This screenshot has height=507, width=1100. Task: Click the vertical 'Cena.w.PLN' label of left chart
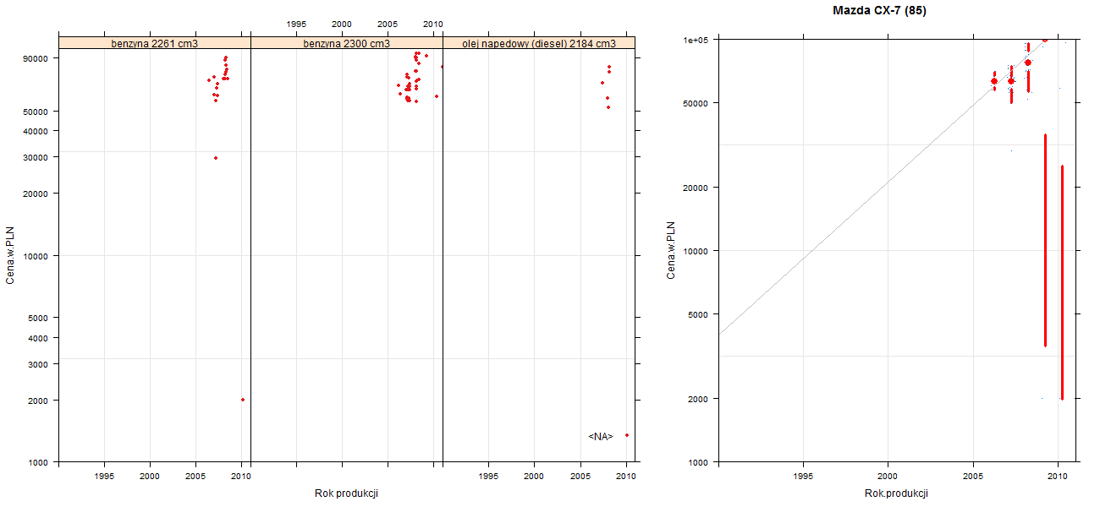click(10, 255)
